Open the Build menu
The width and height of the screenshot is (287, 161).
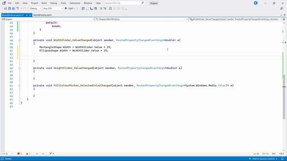pos(44,3)
